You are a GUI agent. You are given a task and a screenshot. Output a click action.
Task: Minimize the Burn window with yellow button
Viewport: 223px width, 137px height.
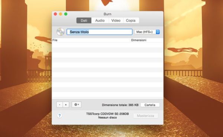61,14
